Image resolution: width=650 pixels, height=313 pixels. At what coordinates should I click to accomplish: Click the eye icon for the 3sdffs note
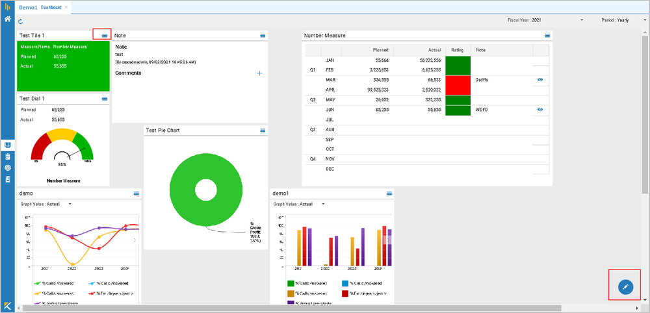tap(540, 80)
